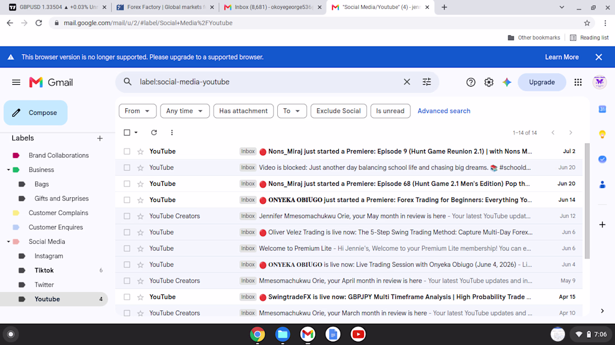The width and height of the screenshot is (615, 345).
Task: Open Gmail support help icon
Action: [471, 82]
